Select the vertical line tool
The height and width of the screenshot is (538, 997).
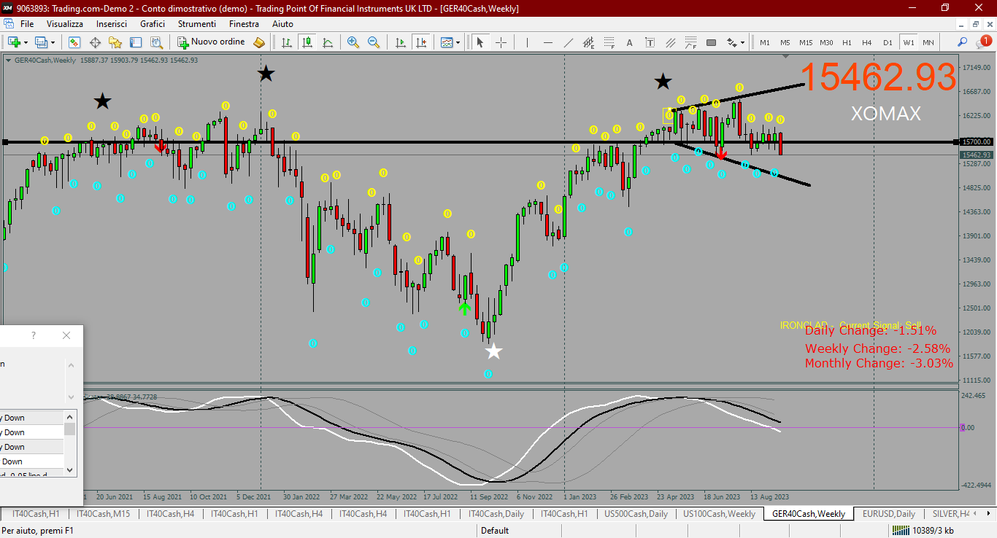pyautogui.click(x=527, y=42)
